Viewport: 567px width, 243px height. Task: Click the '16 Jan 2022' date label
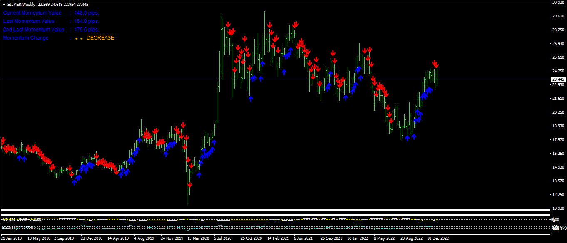click(358, 238)
